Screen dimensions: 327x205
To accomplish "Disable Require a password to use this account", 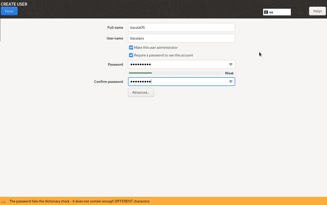I will [x=131, y=55].
